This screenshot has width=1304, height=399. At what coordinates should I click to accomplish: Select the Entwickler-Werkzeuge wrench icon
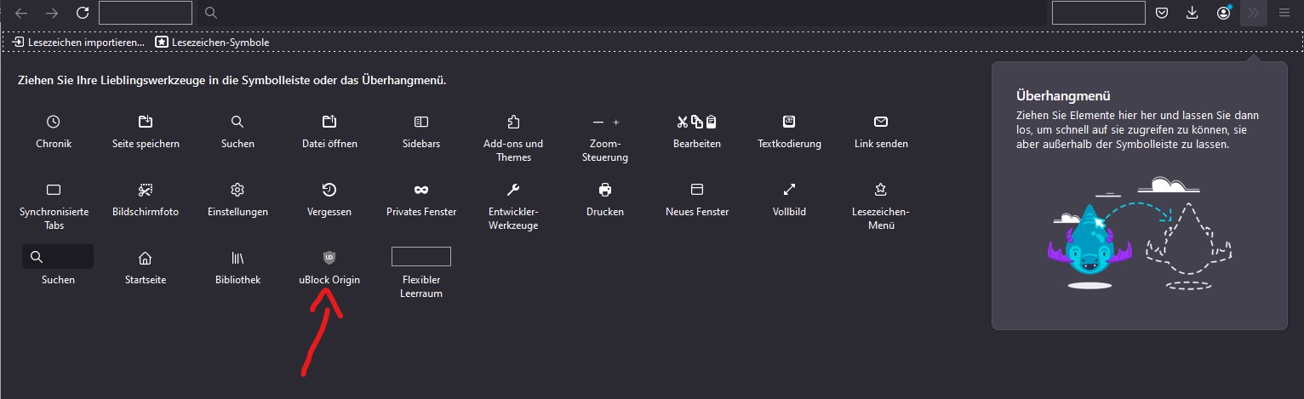tap(513, 189)
